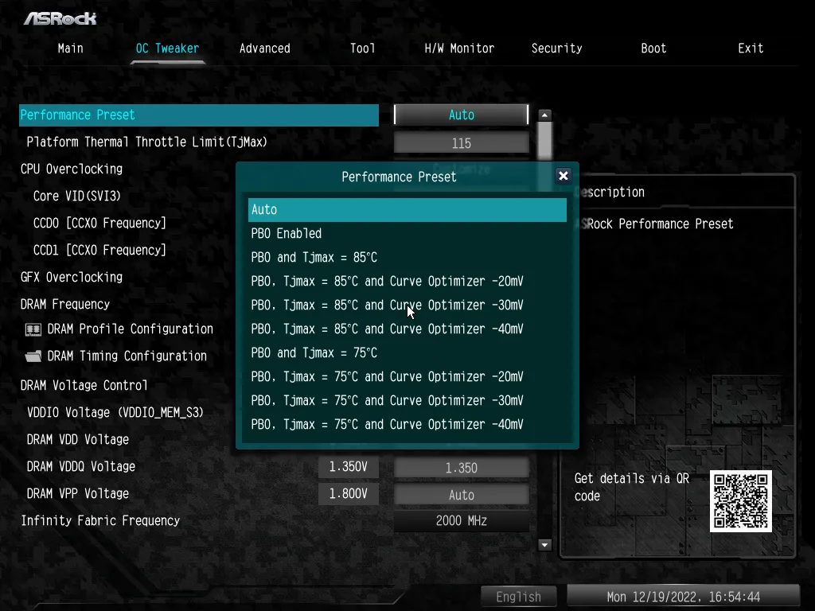Select the DRAM Voltage Control heading
The height and width of the screenshot is (611, 815).
click(x=84, y=386)
